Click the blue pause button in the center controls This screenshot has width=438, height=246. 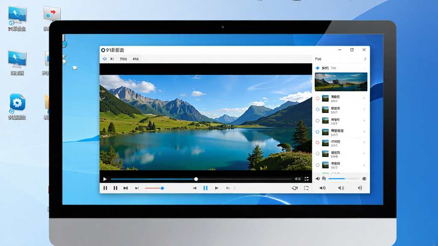click(x=205, y=188)
